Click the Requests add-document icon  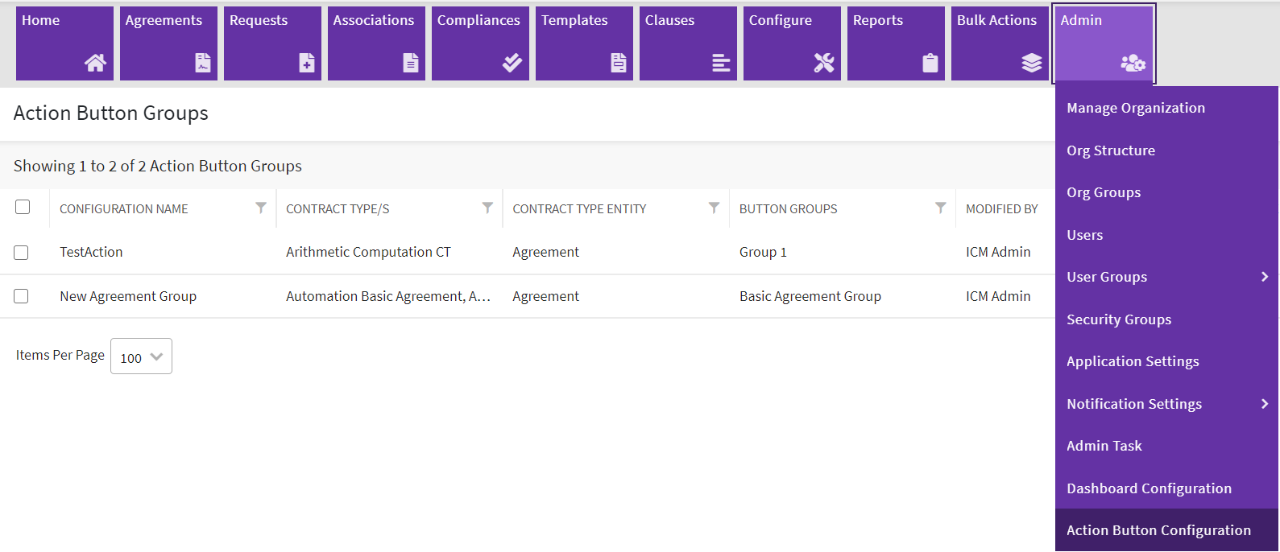(x=306, y=63)
